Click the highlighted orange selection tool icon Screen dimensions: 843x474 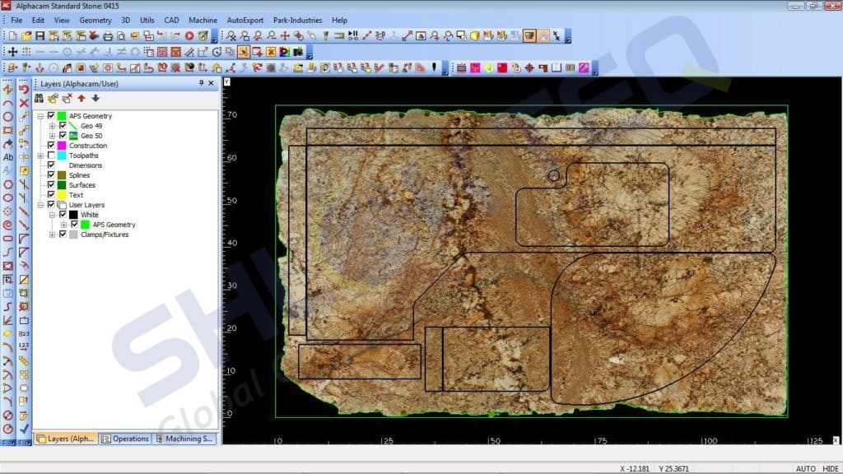(244, 52)
